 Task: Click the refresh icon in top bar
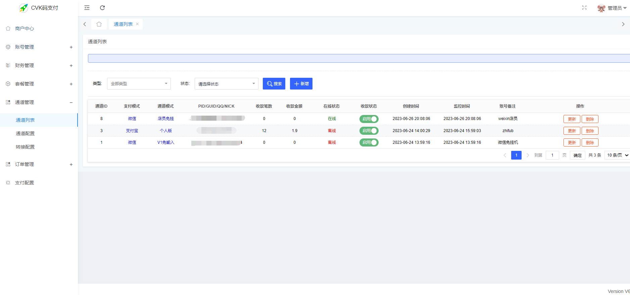102,8
